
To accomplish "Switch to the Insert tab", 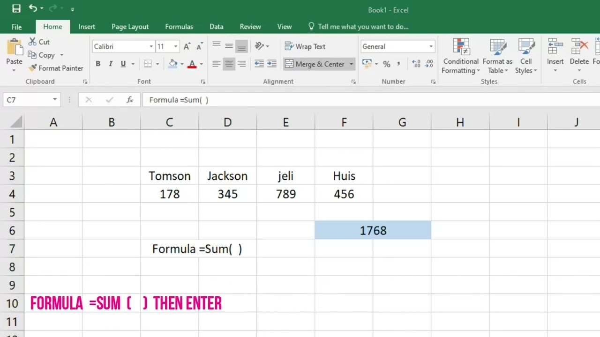I will [87, 27].
